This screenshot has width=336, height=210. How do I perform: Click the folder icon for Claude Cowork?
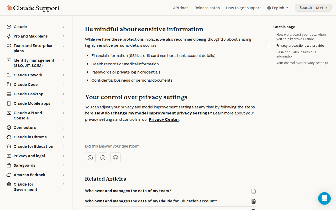coord(9,75)
